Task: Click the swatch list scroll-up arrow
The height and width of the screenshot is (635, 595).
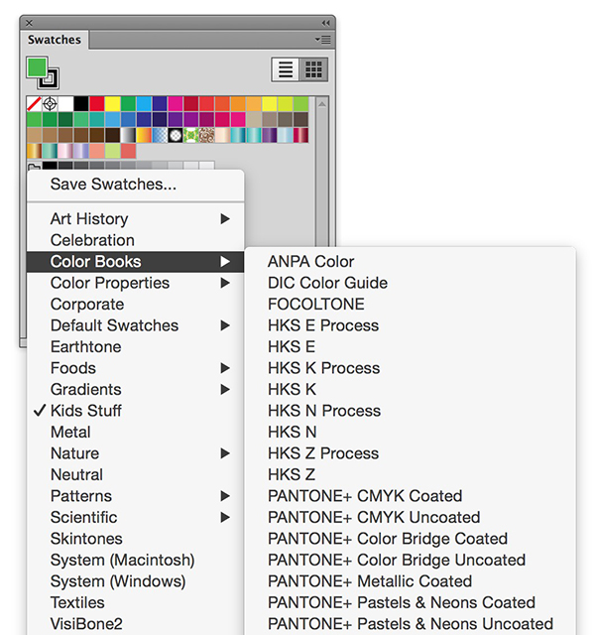Action: click(x=322, y=104)
